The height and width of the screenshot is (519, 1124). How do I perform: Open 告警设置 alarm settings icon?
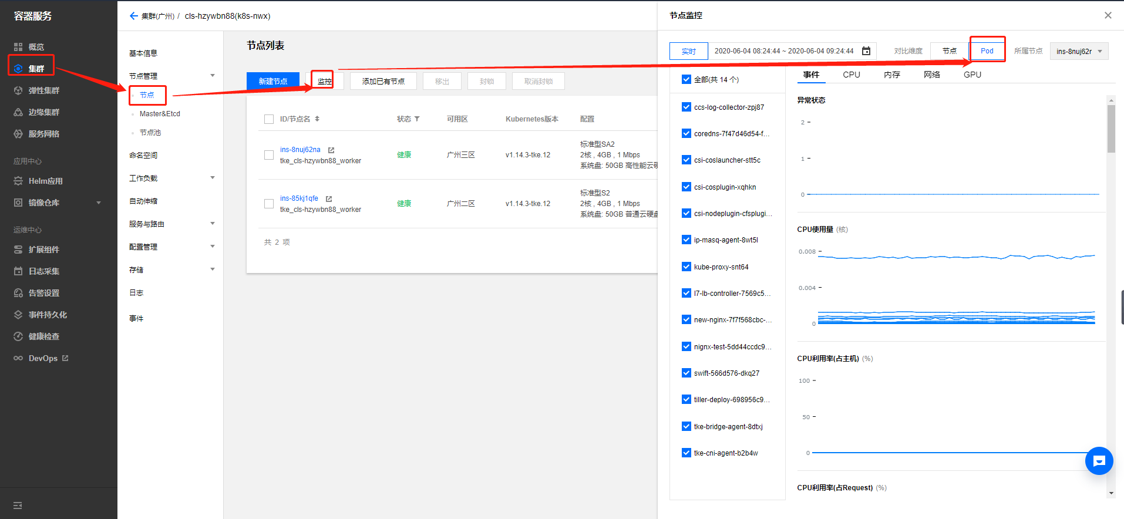(x=18, y=293)
